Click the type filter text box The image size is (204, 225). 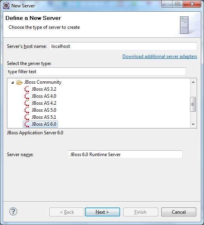coord(96,72)
